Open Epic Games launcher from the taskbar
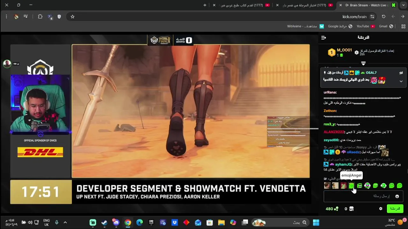Image resolution: width=408 pixels, height=229 pixels. [x=151, y=222]
